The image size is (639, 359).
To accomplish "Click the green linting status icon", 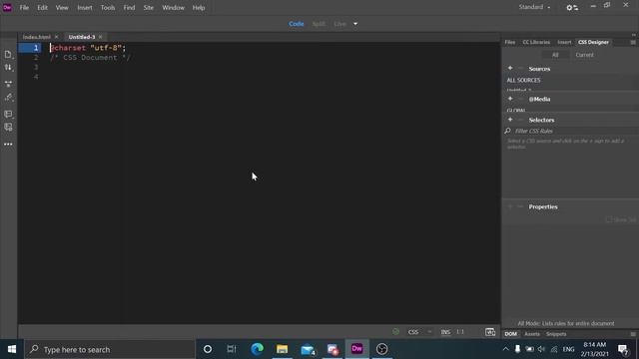I will tap(395, 332).
